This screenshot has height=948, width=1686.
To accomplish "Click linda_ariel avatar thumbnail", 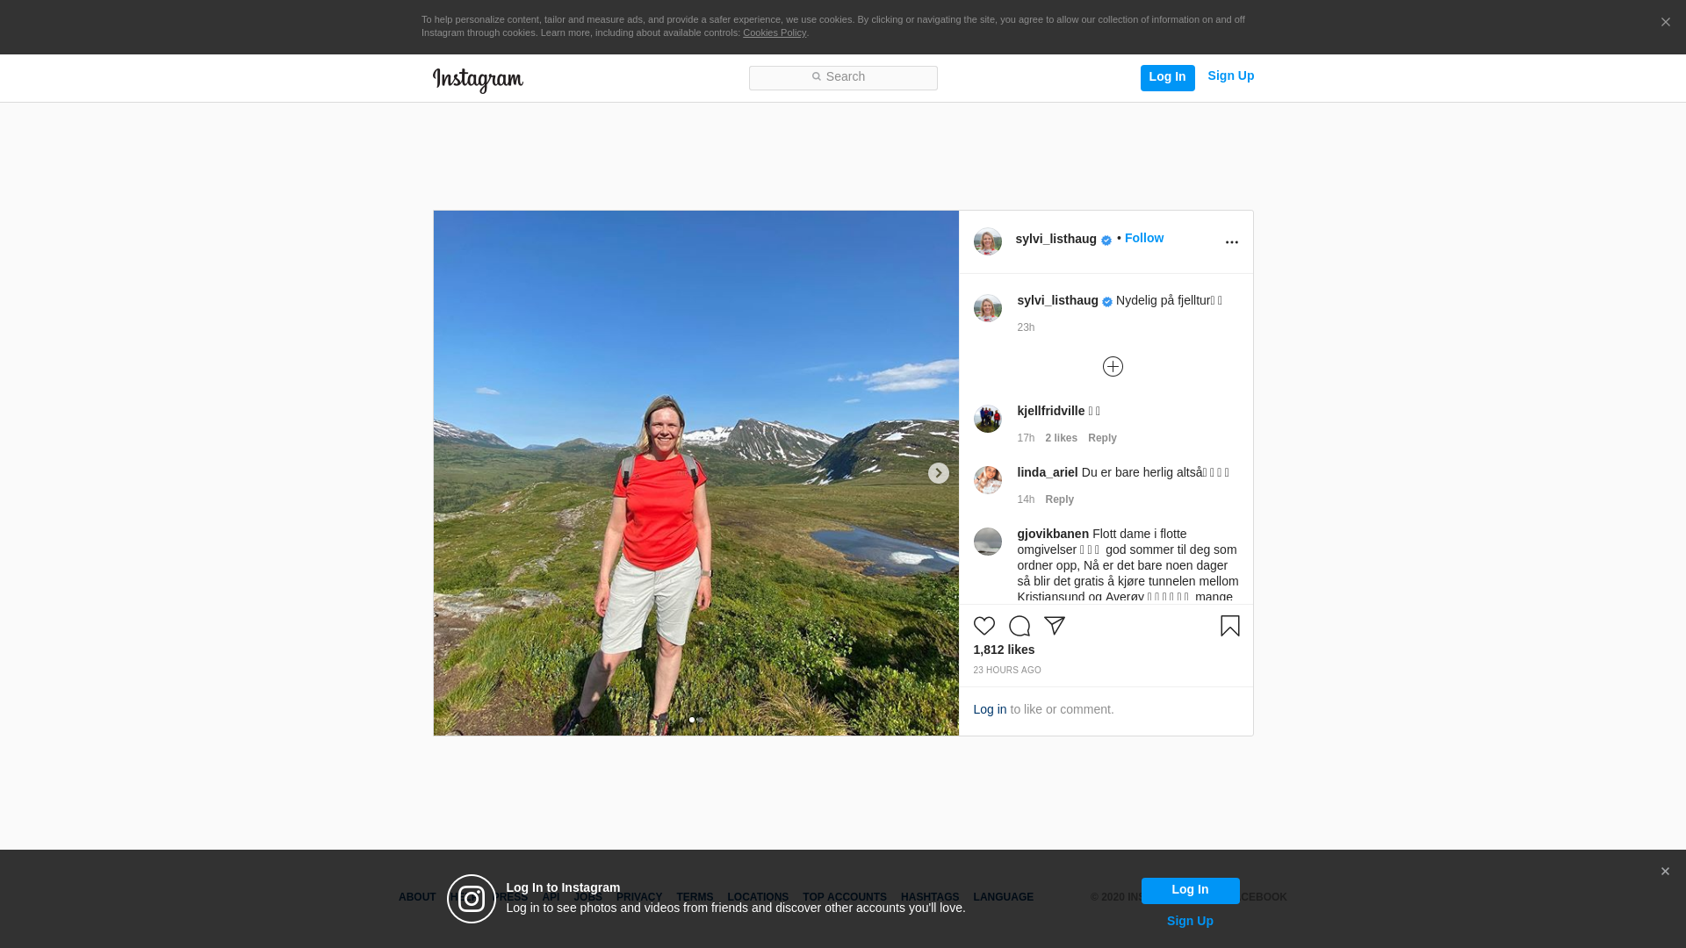I will [987, 480].
